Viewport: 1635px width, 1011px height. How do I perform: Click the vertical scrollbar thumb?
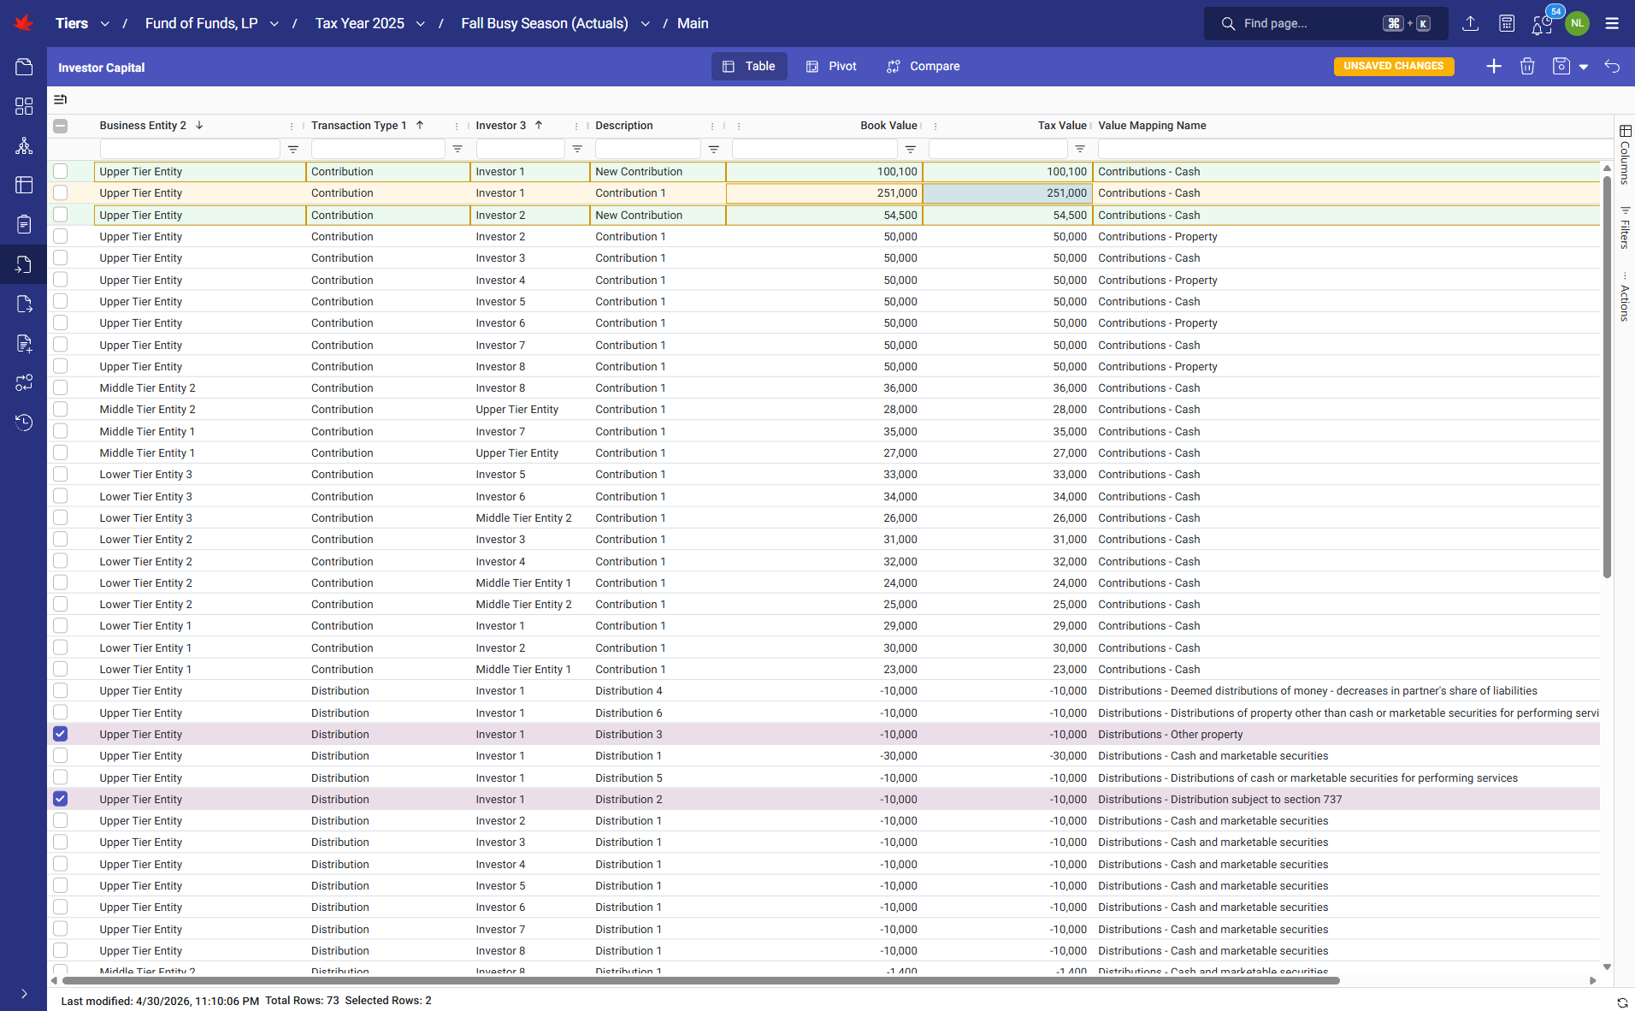(1607, 376)
